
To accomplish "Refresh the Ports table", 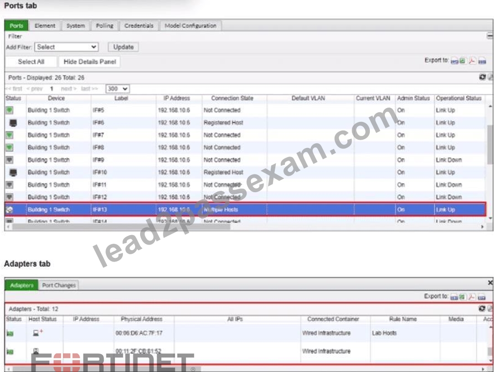I will (482, 77).
